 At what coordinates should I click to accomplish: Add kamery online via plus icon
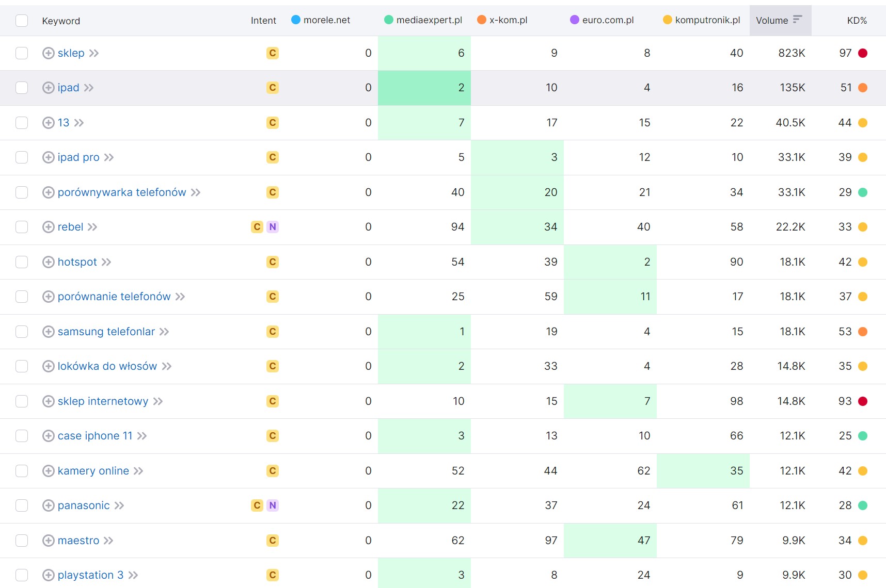(x=48, y=471)
